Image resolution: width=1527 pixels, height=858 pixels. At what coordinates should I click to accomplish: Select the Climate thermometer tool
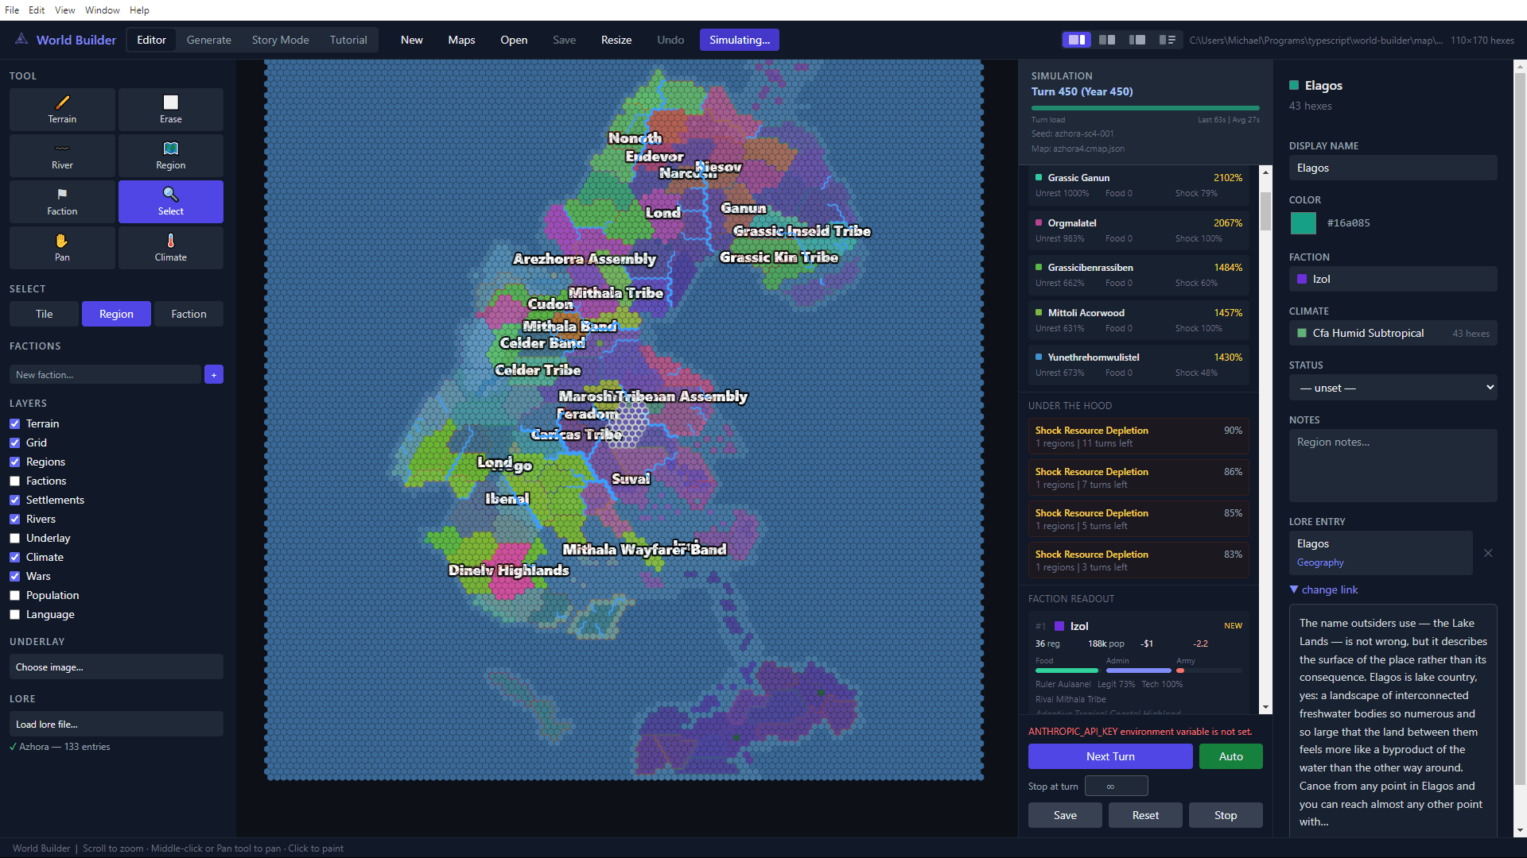[x=171, y=248]
